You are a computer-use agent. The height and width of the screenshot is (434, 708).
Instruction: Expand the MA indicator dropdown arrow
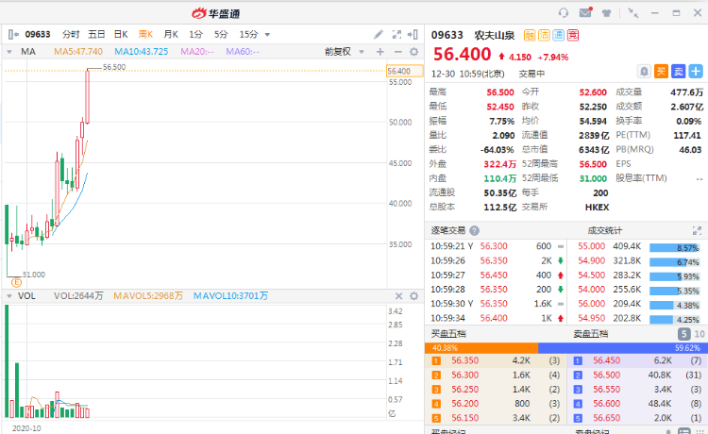tap(10, 52)
